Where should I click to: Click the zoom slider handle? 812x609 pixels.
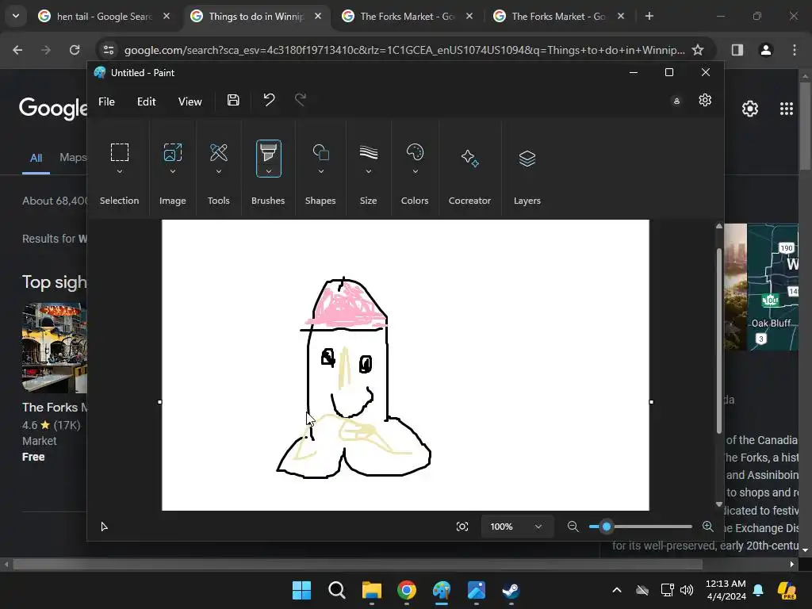point(607,527)
